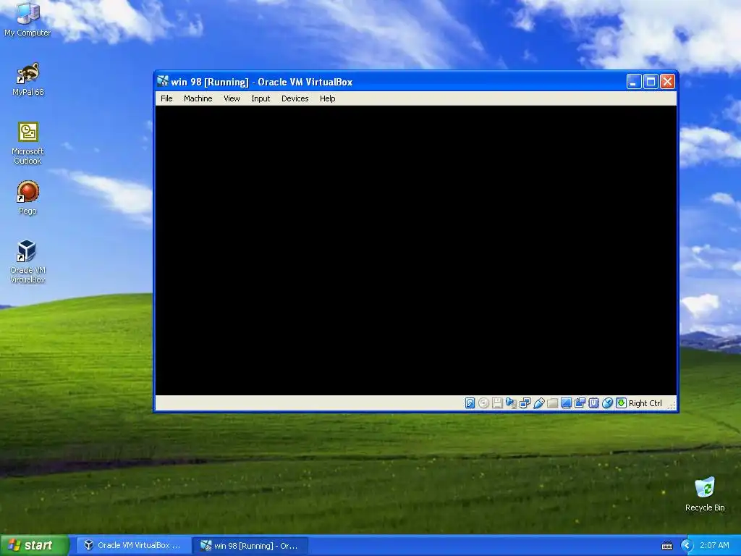Screen dimensions: 741x556
Task: Select the Oracle VM VirtualBox desktop shortcut
Action: click(28, 261)
